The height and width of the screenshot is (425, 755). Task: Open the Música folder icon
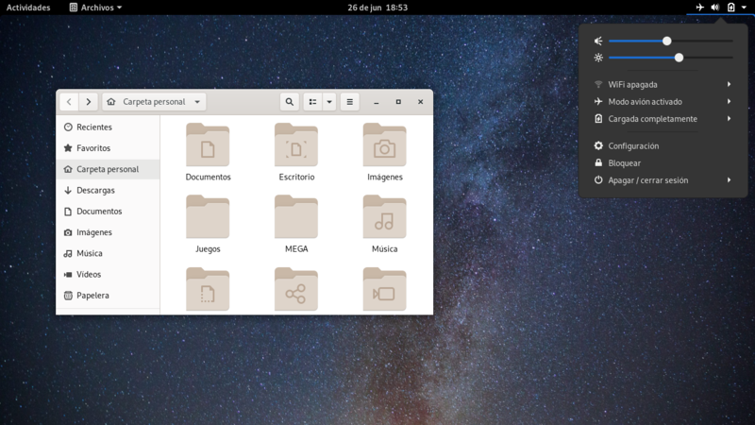(x=385, y=217)
